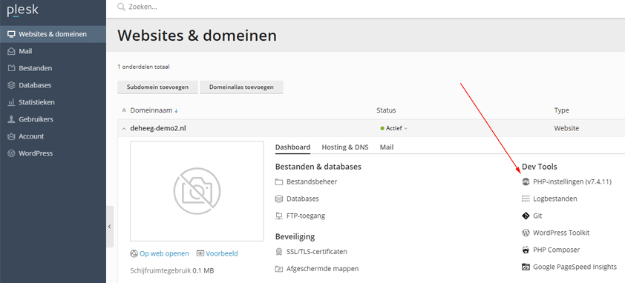Click the Domeinalias toevoegen button
This screenshot has width=625, height=283.
tap(241, 87)
